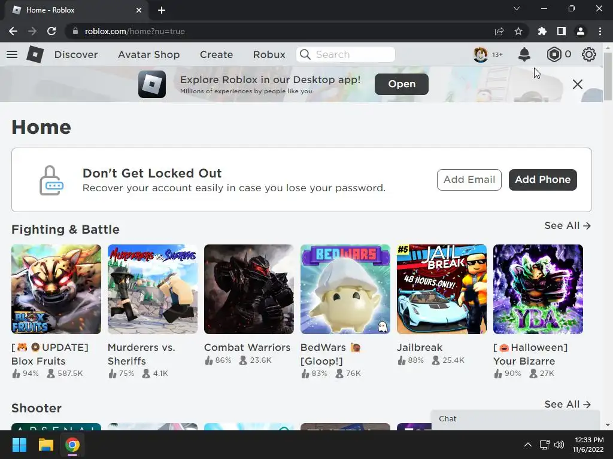Click the user avatar headshot
The image size is (613, 459).
pyautogui.click(x=481, y=54)
